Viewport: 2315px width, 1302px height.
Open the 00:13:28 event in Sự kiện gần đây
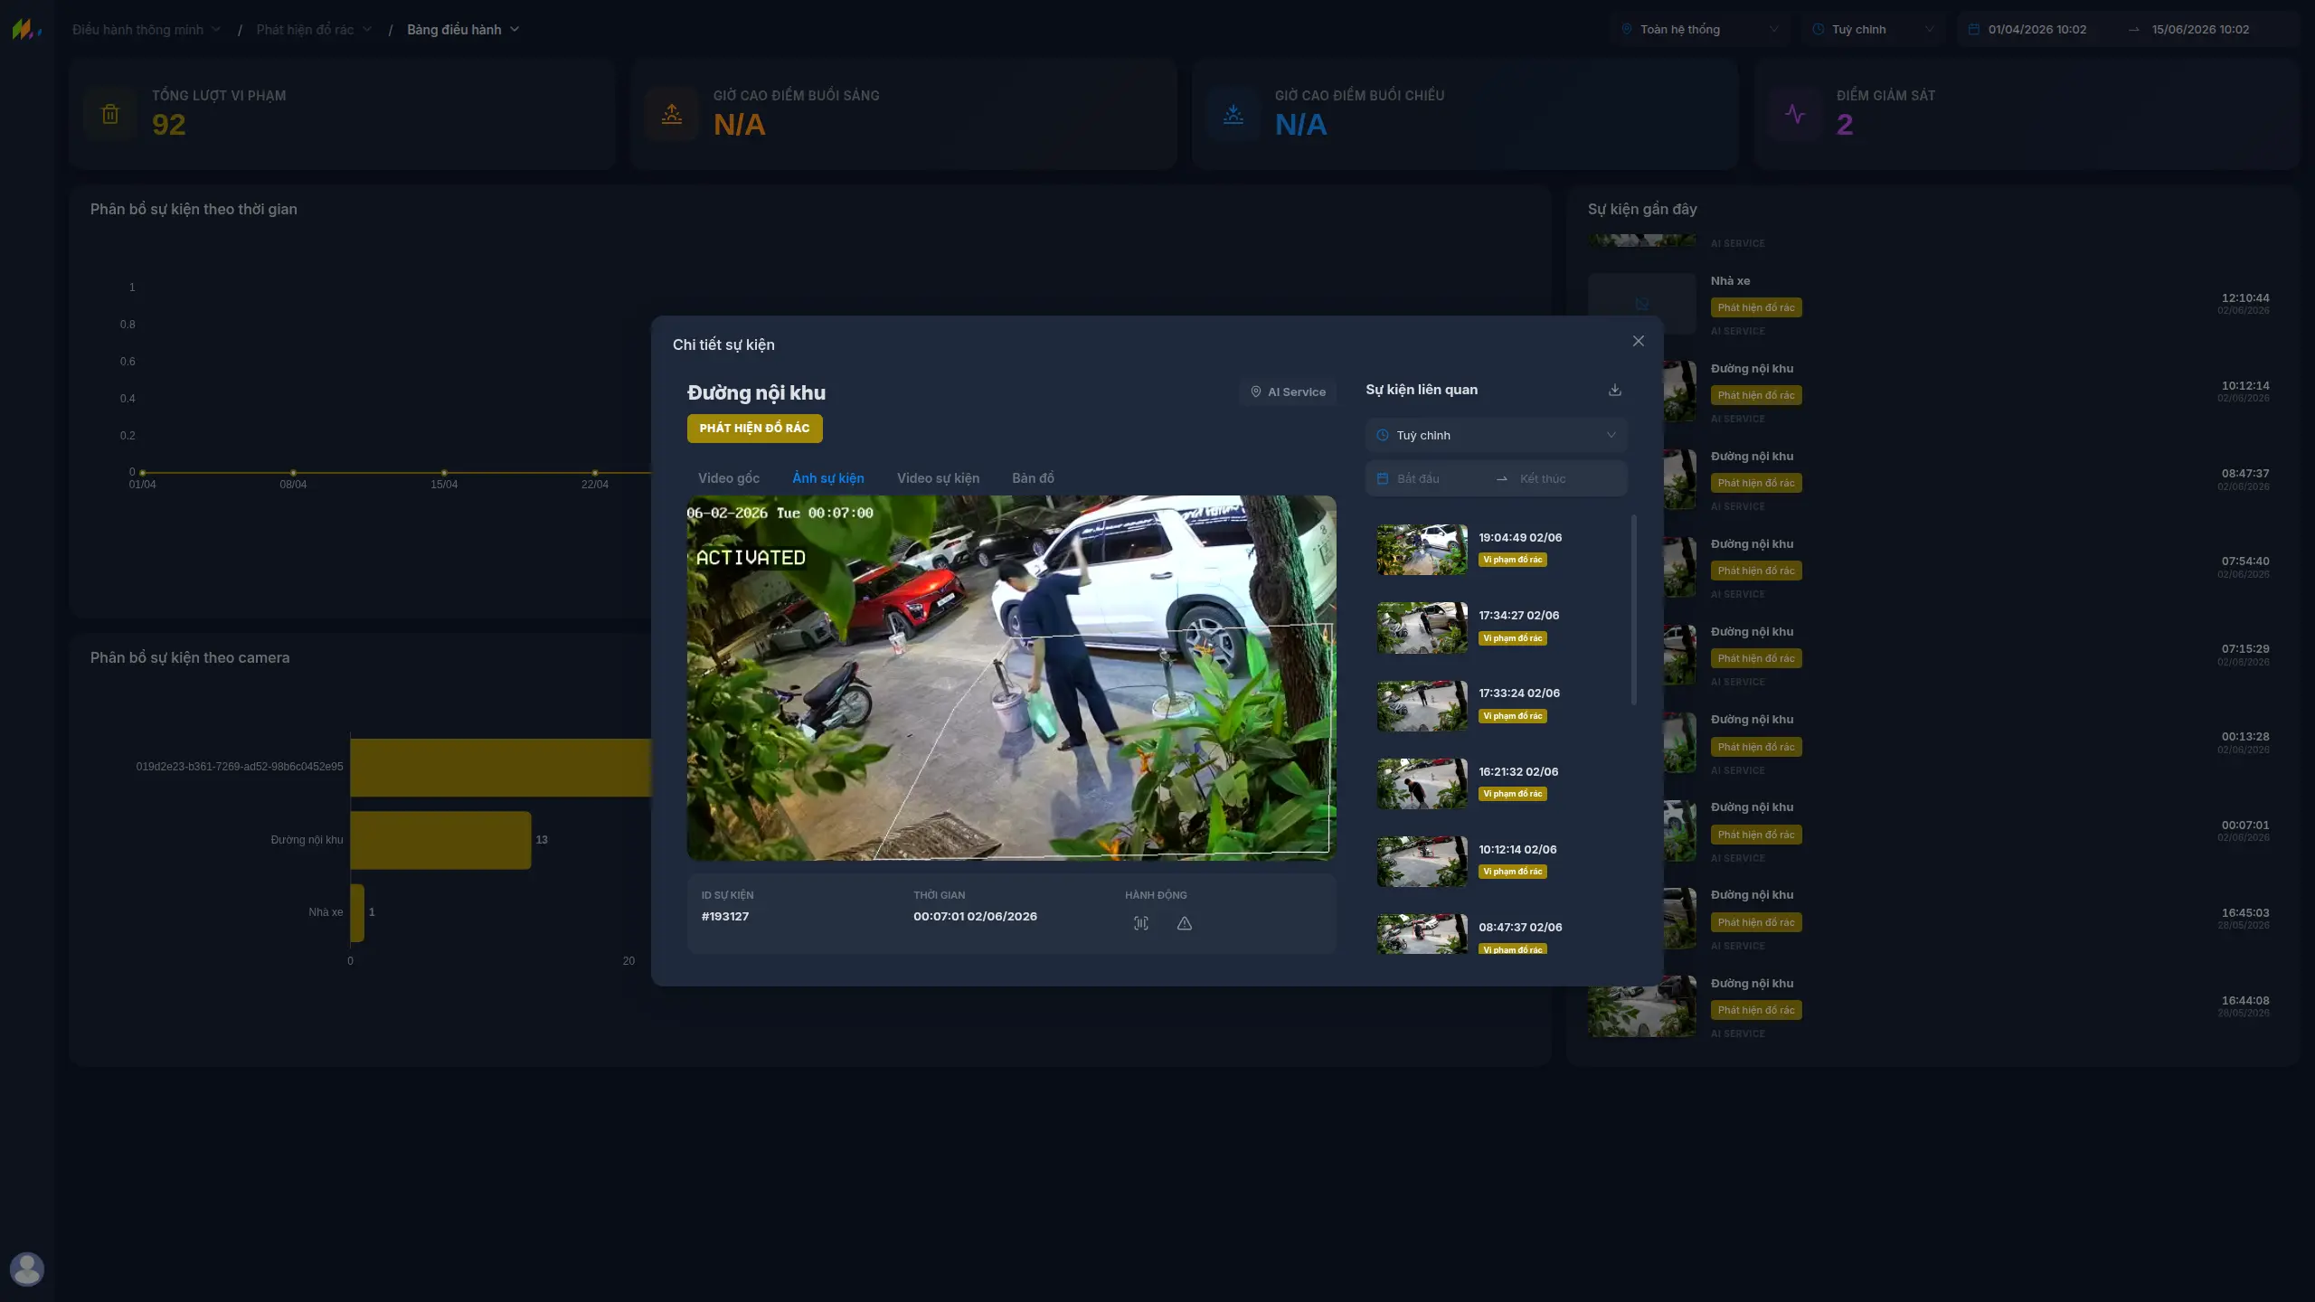point(1929,743)
